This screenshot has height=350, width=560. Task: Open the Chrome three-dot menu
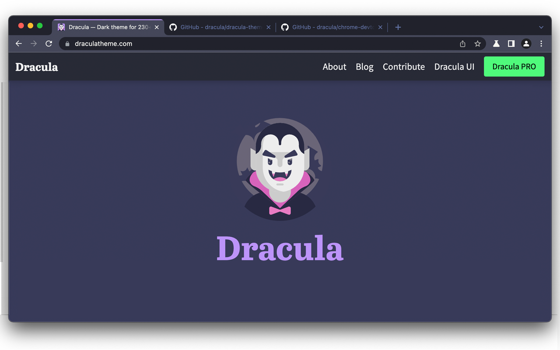541,44
